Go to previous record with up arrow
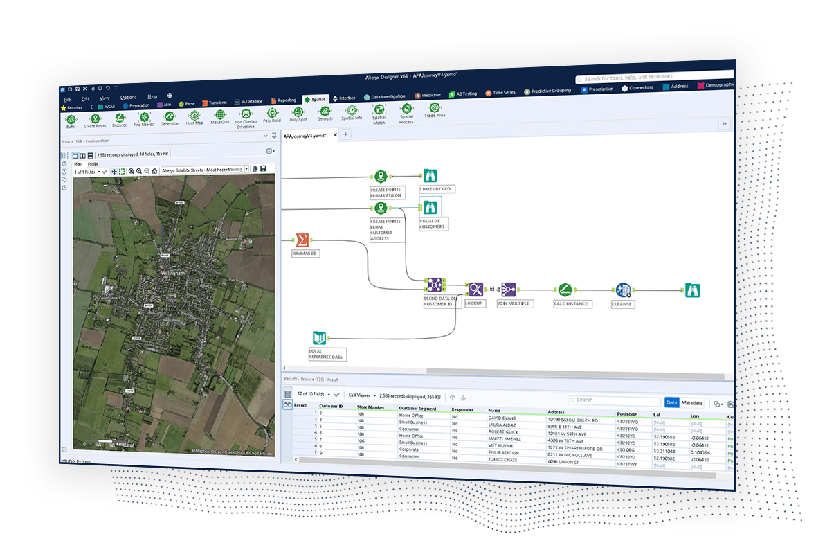The height and width of the screenshot is (552, 816). tap(453, 398)
